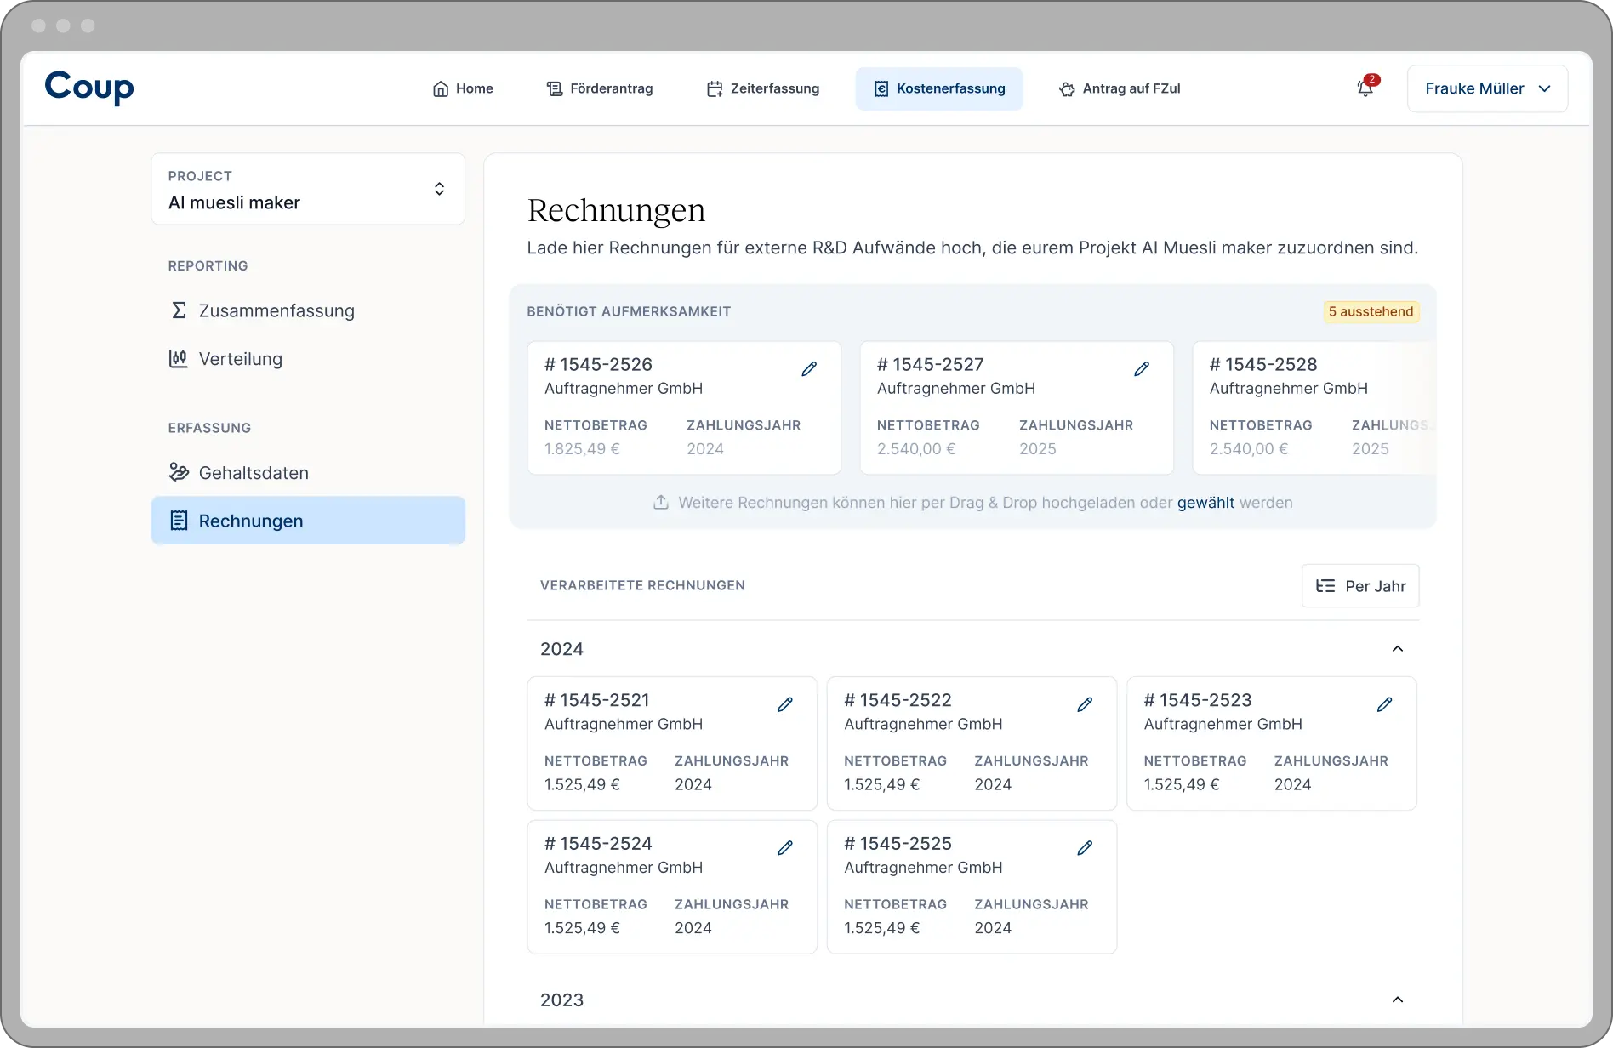
Task: Open Verteilung in sidebar
Action: tap(308, 359)
